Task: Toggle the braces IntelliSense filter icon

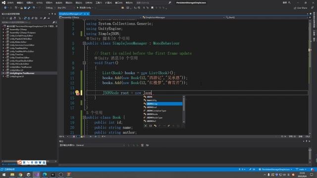Action: tap(151, 126)
